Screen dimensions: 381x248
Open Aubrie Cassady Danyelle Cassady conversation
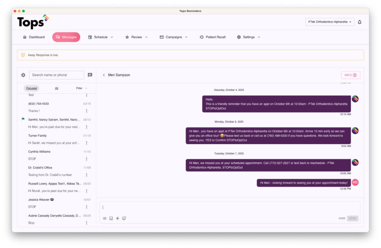(x=57, y=219)
